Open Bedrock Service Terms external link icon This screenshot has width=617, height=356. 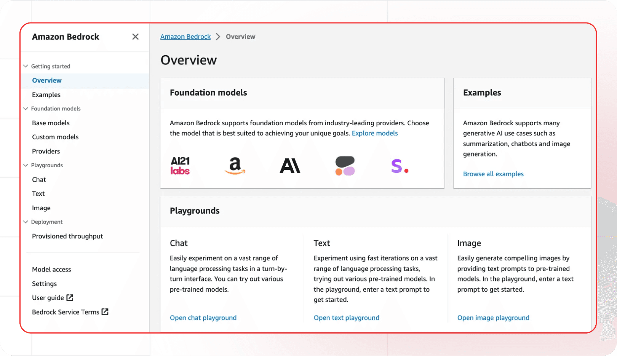105,312
